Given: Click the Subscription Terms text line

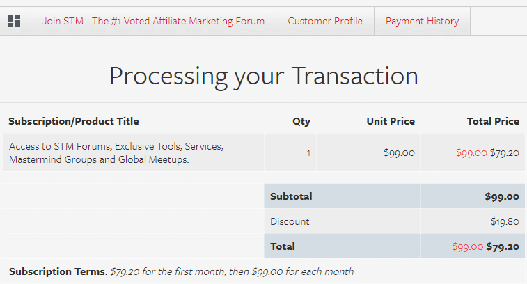Looking at the screenshot, I should (181, 271).
